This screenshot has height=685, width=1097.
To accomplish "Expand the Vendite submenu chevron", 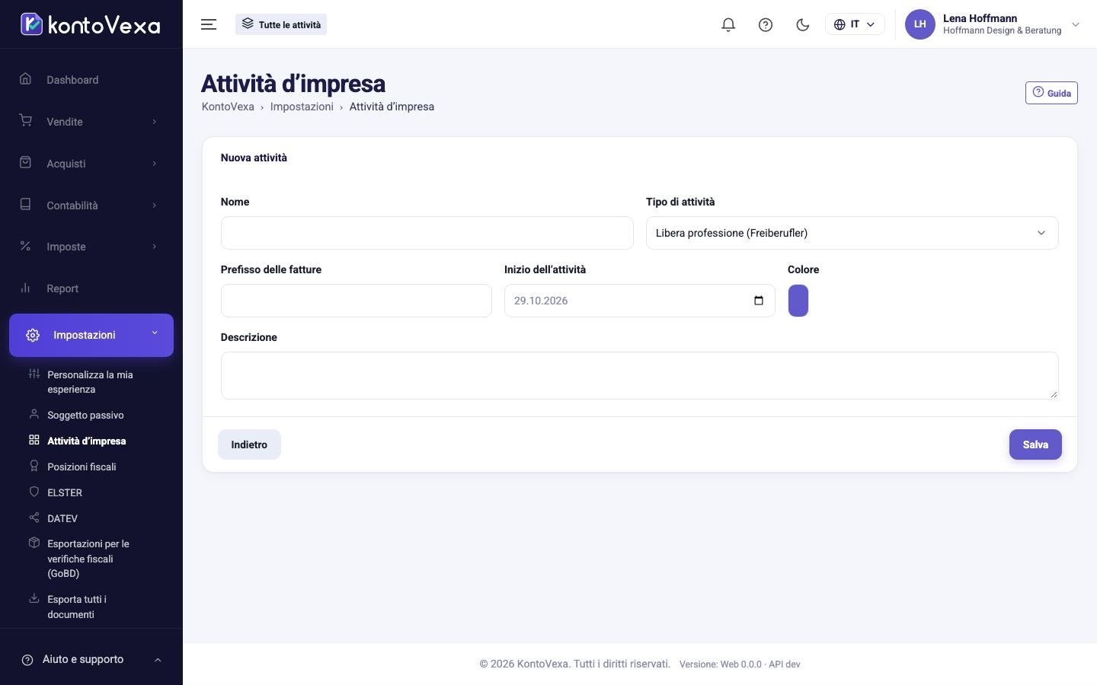I will click(154, 122).
